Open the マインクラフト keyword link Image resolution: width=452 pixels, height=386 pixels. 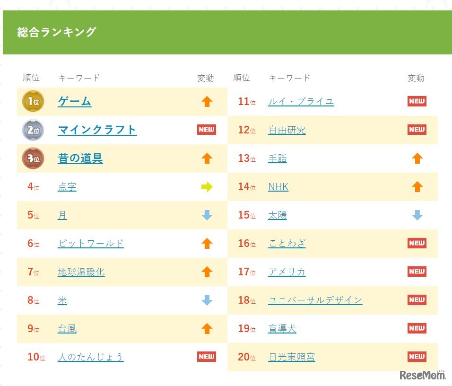coord(97,130)
